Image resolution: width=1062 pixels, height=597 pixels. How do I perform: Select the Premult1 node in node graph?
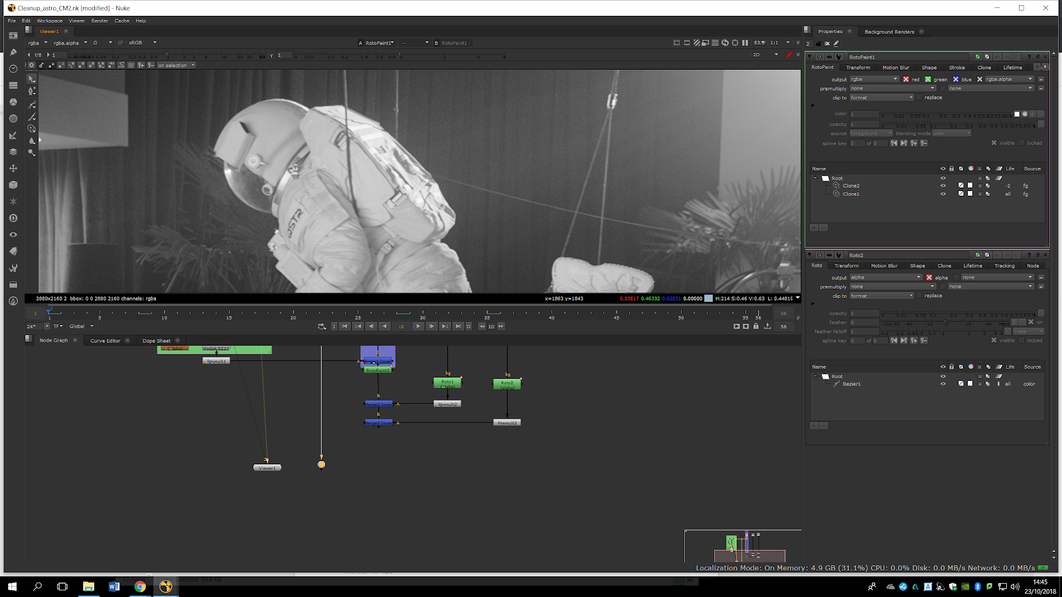click(x=216, y=361)
